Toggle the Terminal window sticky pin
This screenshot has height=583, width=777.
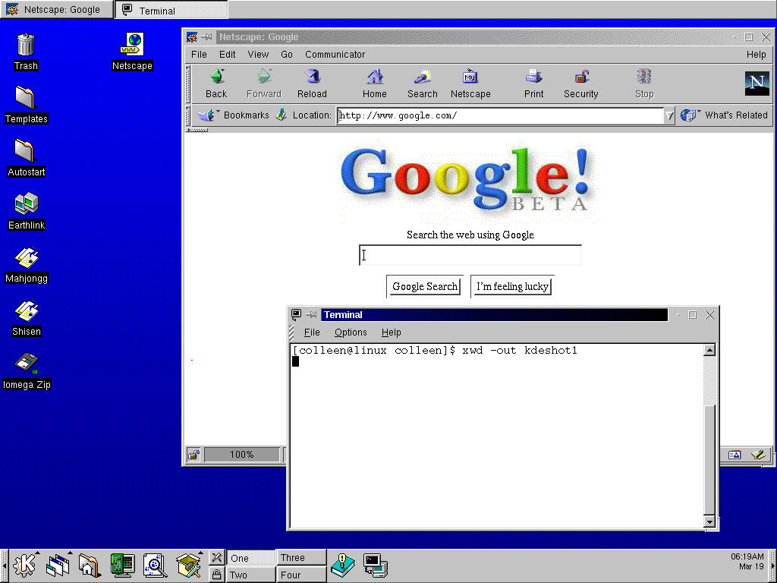[311, 314]
